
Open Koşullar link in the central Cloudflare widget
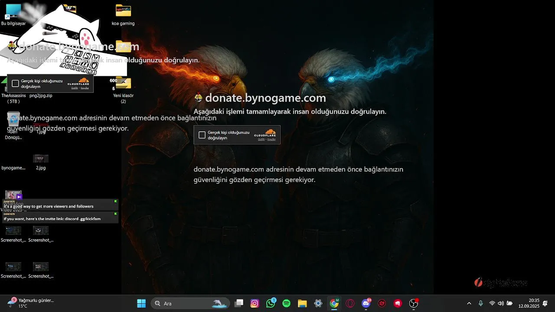coord(271,140)
